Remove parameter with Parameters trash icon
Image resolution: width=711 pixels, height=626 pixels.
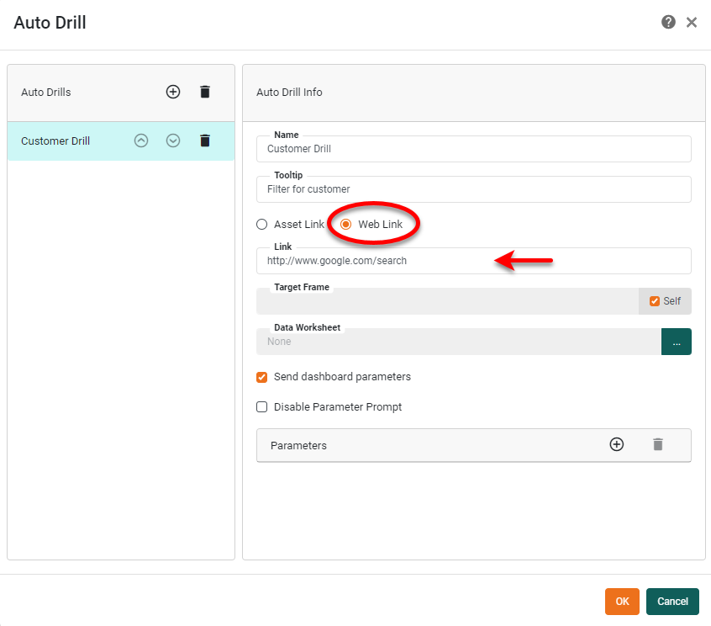tap(658, 444)
